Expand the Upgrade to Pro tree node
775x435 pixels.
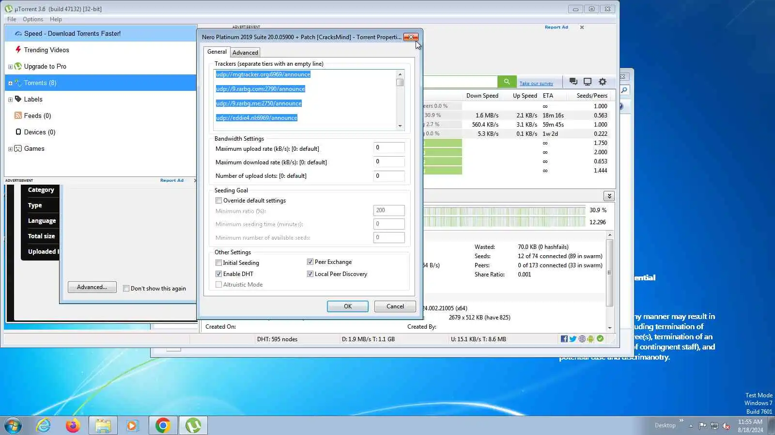tap(10, 67)
